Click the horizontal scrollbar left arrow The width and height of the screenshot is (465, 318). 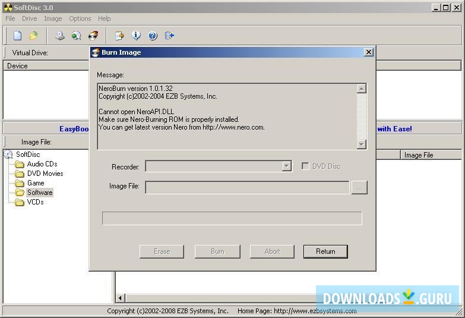coord(120,298)
